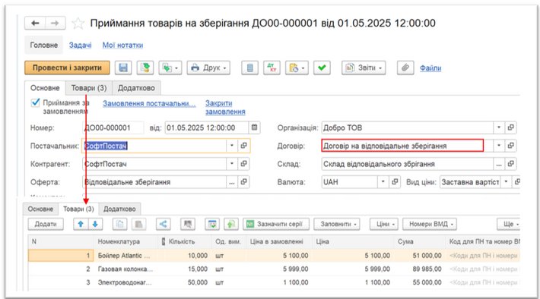Click the table-with-green-check fill icon

[x=212, y=224]
